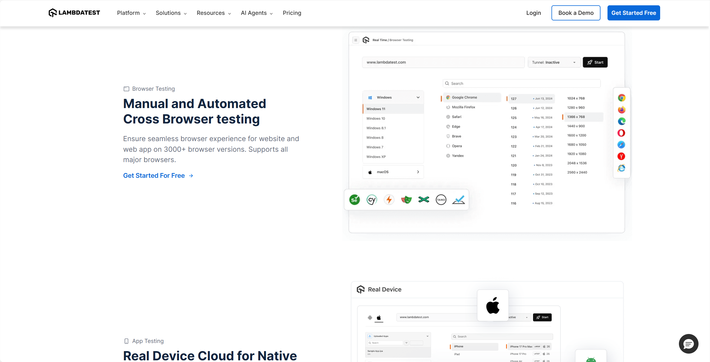Select Google Chrome browser
The width and height of the screenshot is (710, 362).
(472, 97)
